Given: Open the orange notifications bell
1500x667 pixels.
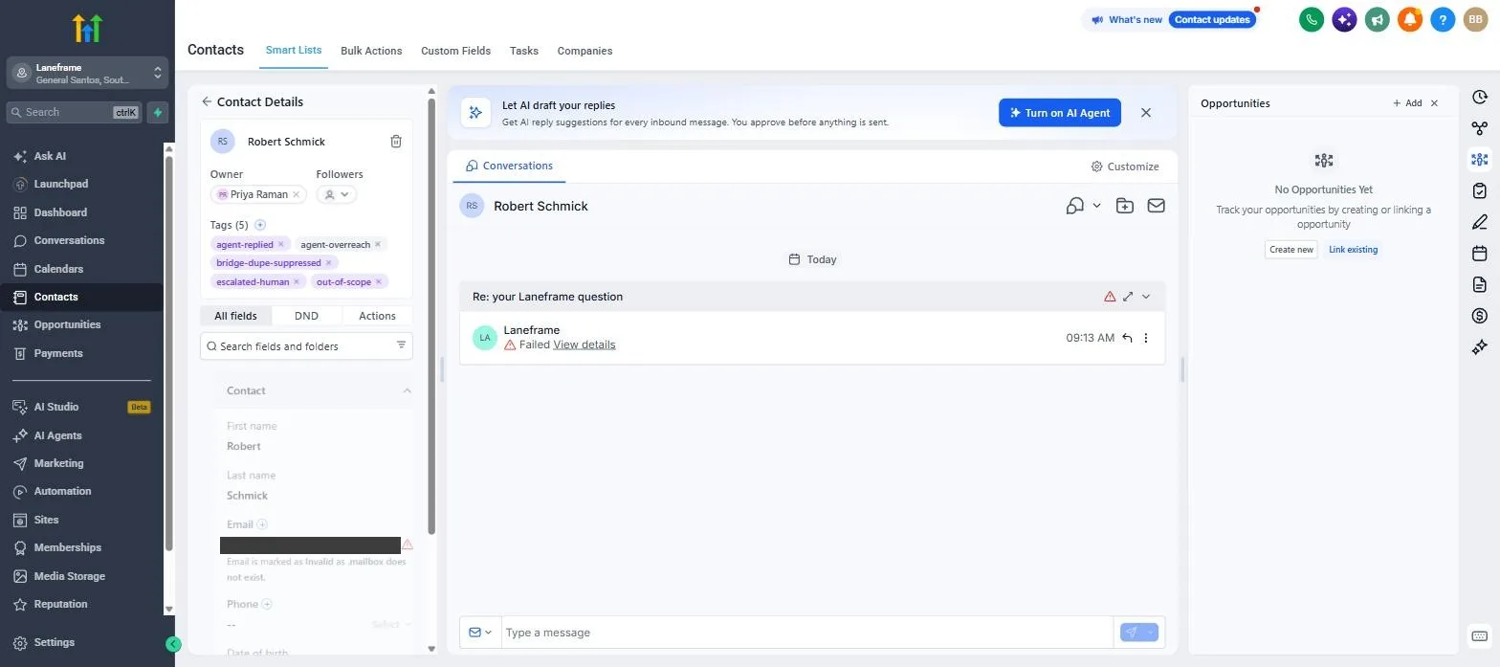Looking at the screenshot, I should point(1409,19).
